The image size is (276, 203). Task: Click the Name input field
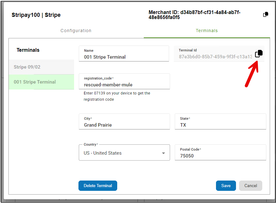pyautogui.click(x=124, y=57)
